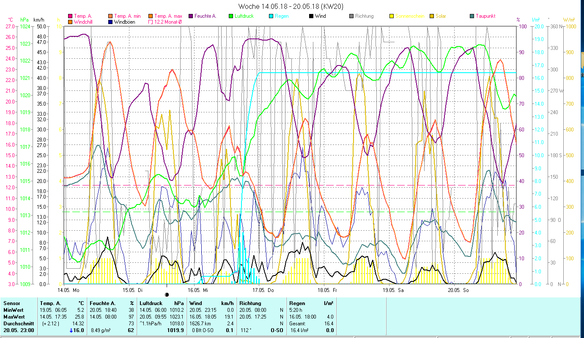Click the '15.05. Di' date label
This screenshot has width=584, height=338.
click(133, 290)
